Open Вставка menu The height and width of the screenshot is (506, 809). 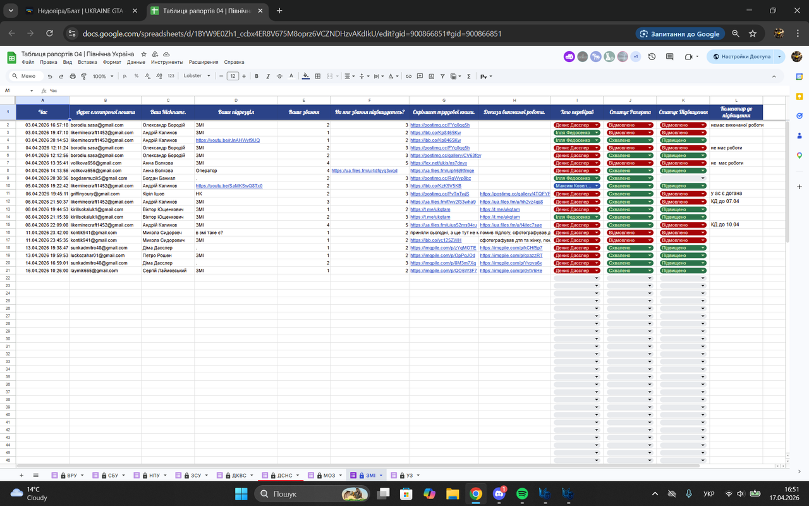87,63
